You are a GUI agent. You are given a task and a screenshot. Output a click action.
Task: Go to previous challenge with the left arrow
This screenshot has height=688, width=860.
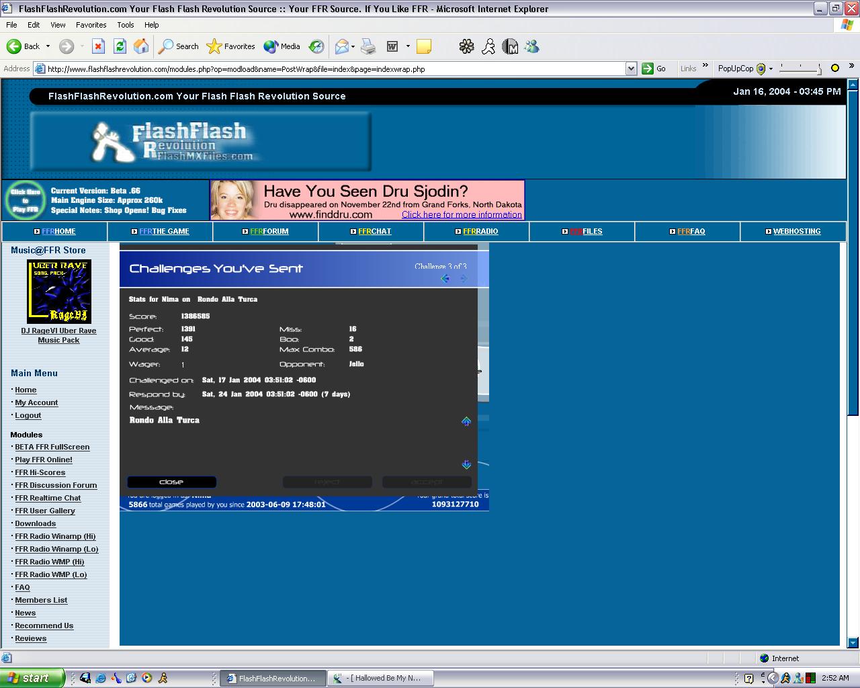pyautogui.click(x=445, y=278)
